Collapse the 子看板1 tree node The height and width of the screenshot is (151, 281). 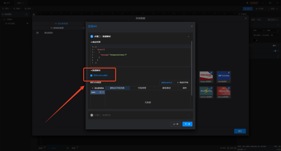coord(2,19)
